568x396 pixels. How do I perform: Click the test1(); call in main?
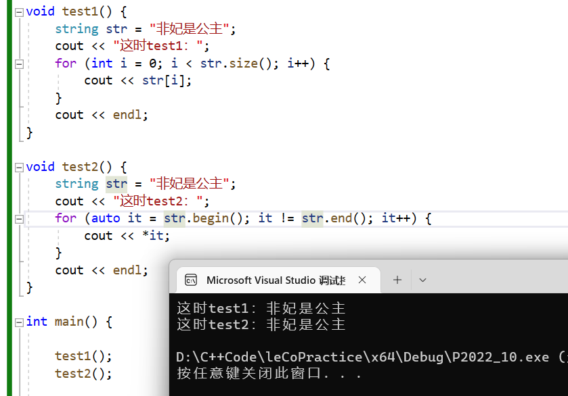tap(83, 356)
